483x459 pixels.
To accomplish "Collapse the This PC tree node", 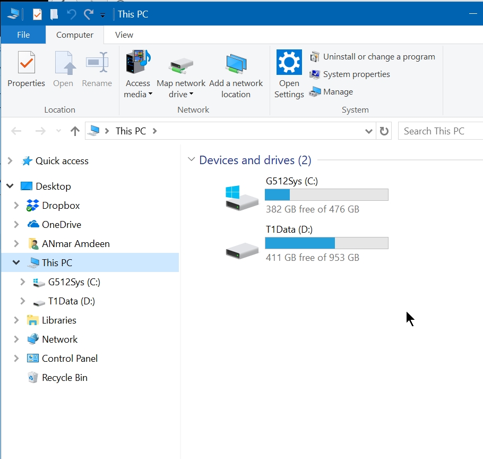I will pos(16,263).
